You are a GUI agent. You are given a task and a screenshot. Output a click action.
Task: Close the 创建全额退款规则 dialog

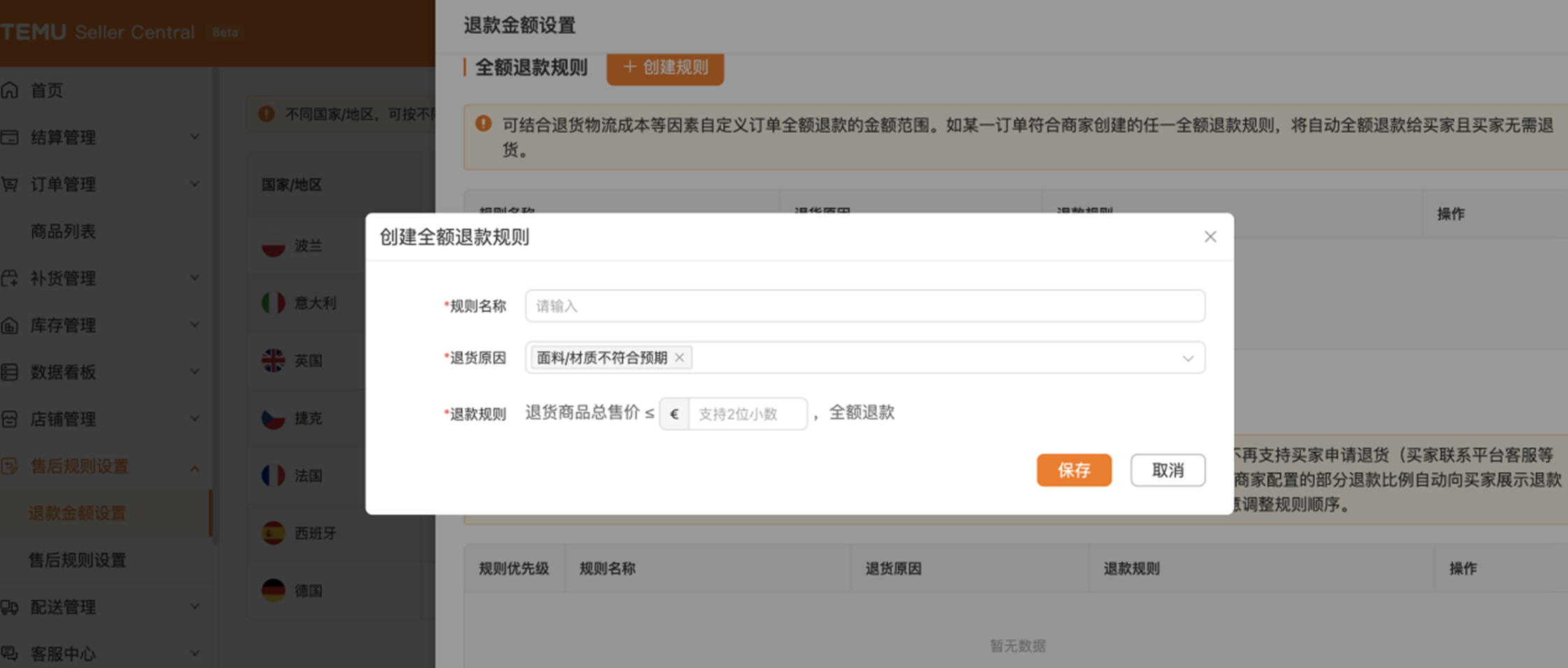[x=1210, y=237]
